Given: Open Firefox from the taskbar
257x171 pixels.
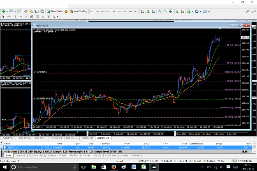Looking at the screenshot, I should (113, 167).
